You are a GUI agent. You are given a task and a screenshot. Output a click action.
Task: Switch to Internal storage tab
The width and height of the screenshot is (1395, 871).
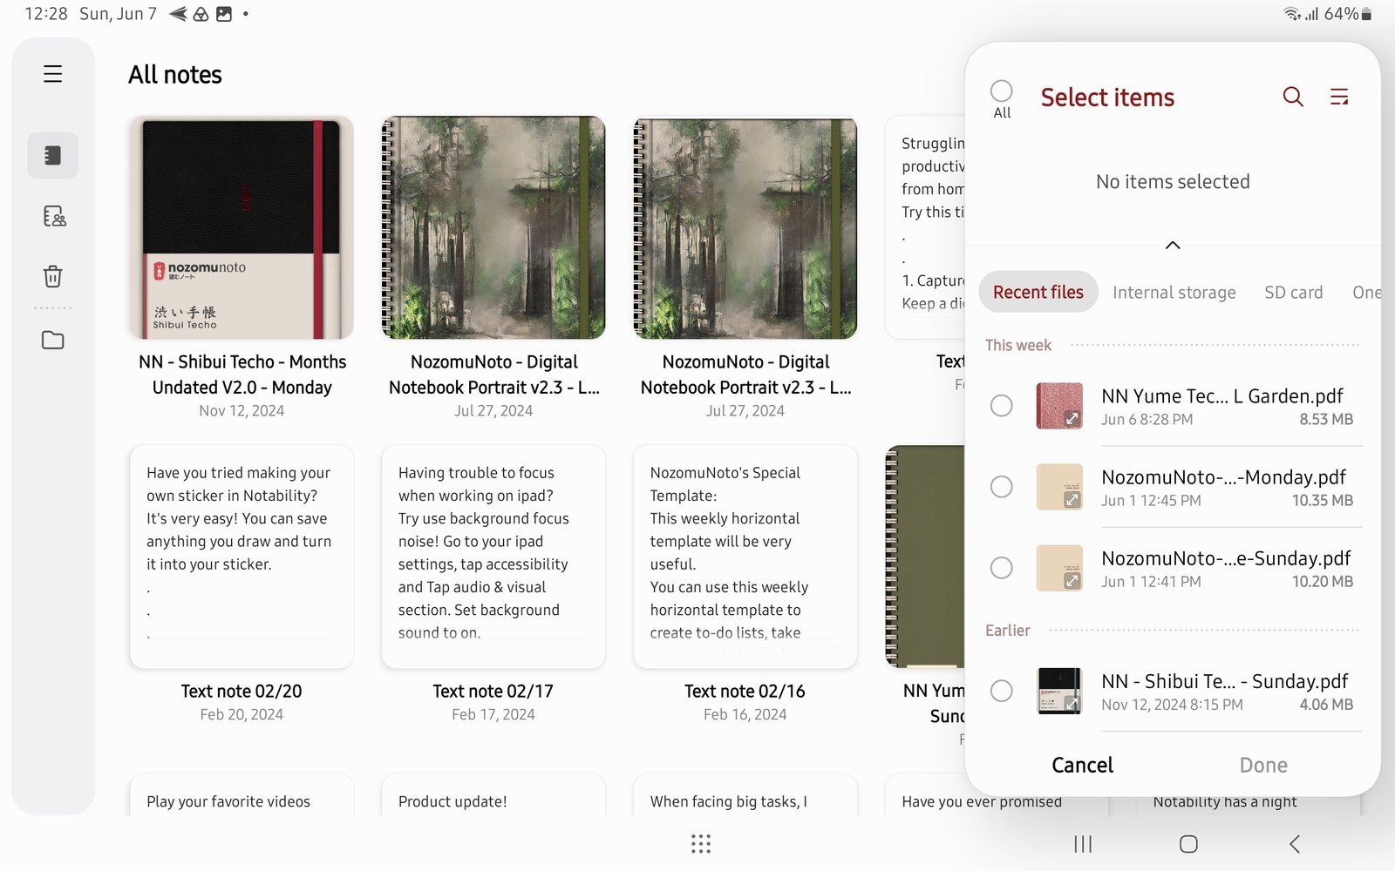pyautogui.click(x=1174, y=293)
